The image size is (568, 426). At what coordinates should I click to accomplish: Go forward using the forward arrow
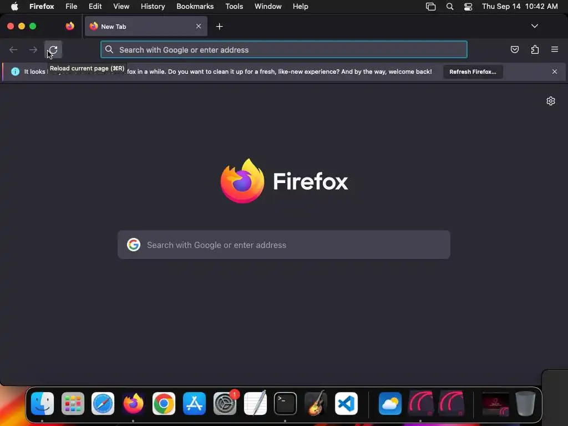(33, 49)
